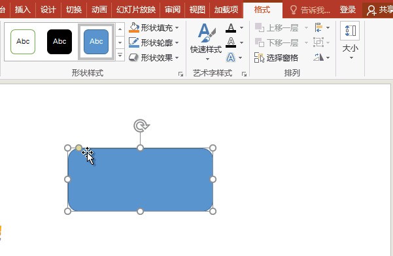Click the Align objects icon
This screenshot has width=393, height=256.
(318, 27)
